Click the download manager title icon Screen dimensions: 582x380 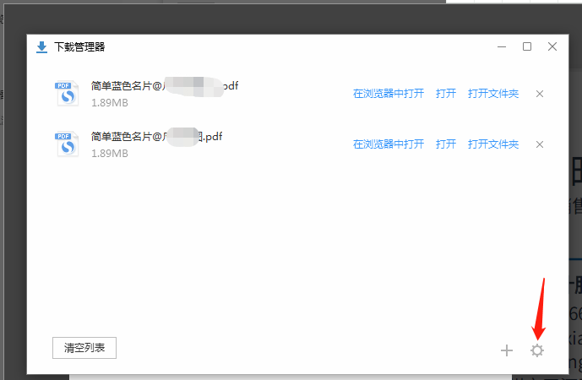[41, 47]
